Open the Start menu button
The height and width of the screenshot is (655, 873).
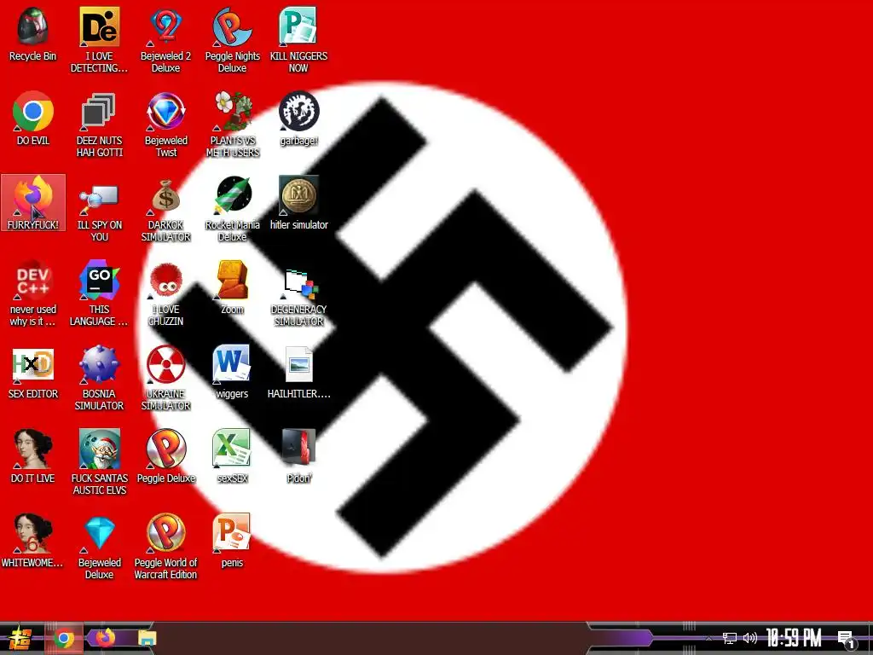tap(20, 639)
